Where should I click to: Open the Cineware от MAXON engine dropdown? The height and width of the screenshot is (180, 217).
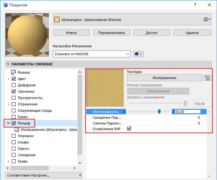pyautogui.click(x=91, y=54)
